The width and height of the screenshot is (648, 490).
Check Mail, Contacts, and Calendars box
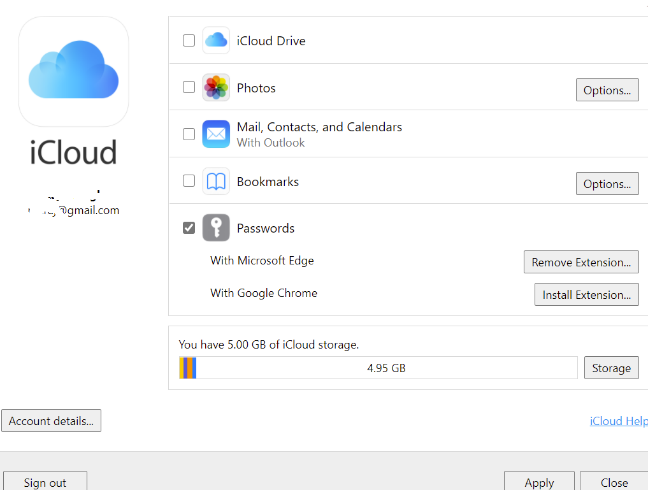[189, 134]
